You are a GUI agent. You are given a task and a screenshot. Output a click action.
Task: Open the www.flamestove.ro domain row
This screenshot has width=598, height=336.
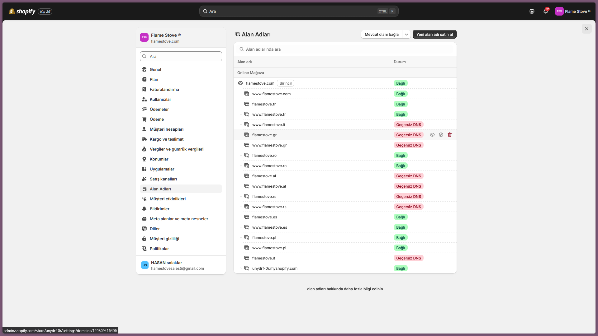pyautogui.click(x=345, y=166)
